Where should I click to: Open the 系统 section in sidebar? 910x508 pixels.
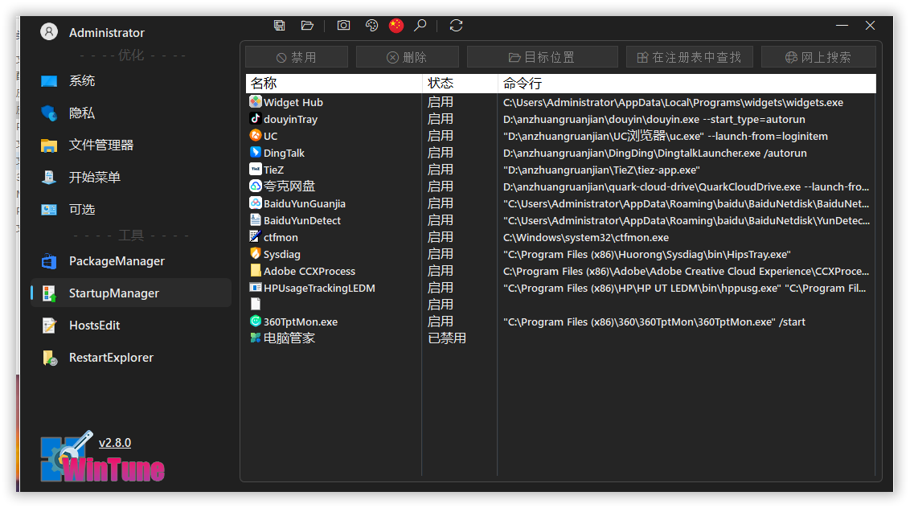81,81
